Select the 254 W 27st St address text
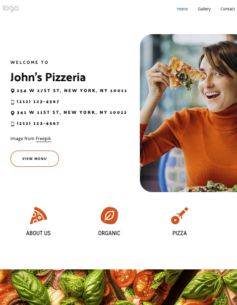237x305 pixels. [x=72, y=91]
